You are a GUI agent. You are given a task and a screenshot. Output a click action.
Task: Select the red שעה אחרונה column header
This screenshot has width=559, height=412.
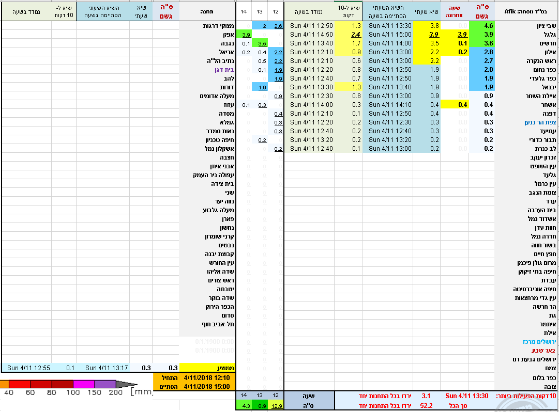(x=456, y=11)
